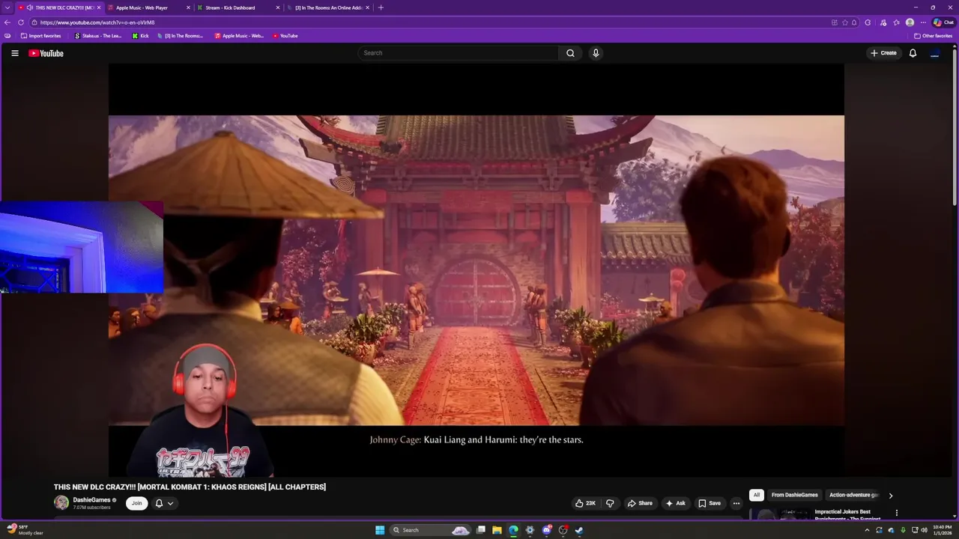Click Import favorites in bookmarks bar
Screen dimensions: 959x539
[x=40, y=36]
